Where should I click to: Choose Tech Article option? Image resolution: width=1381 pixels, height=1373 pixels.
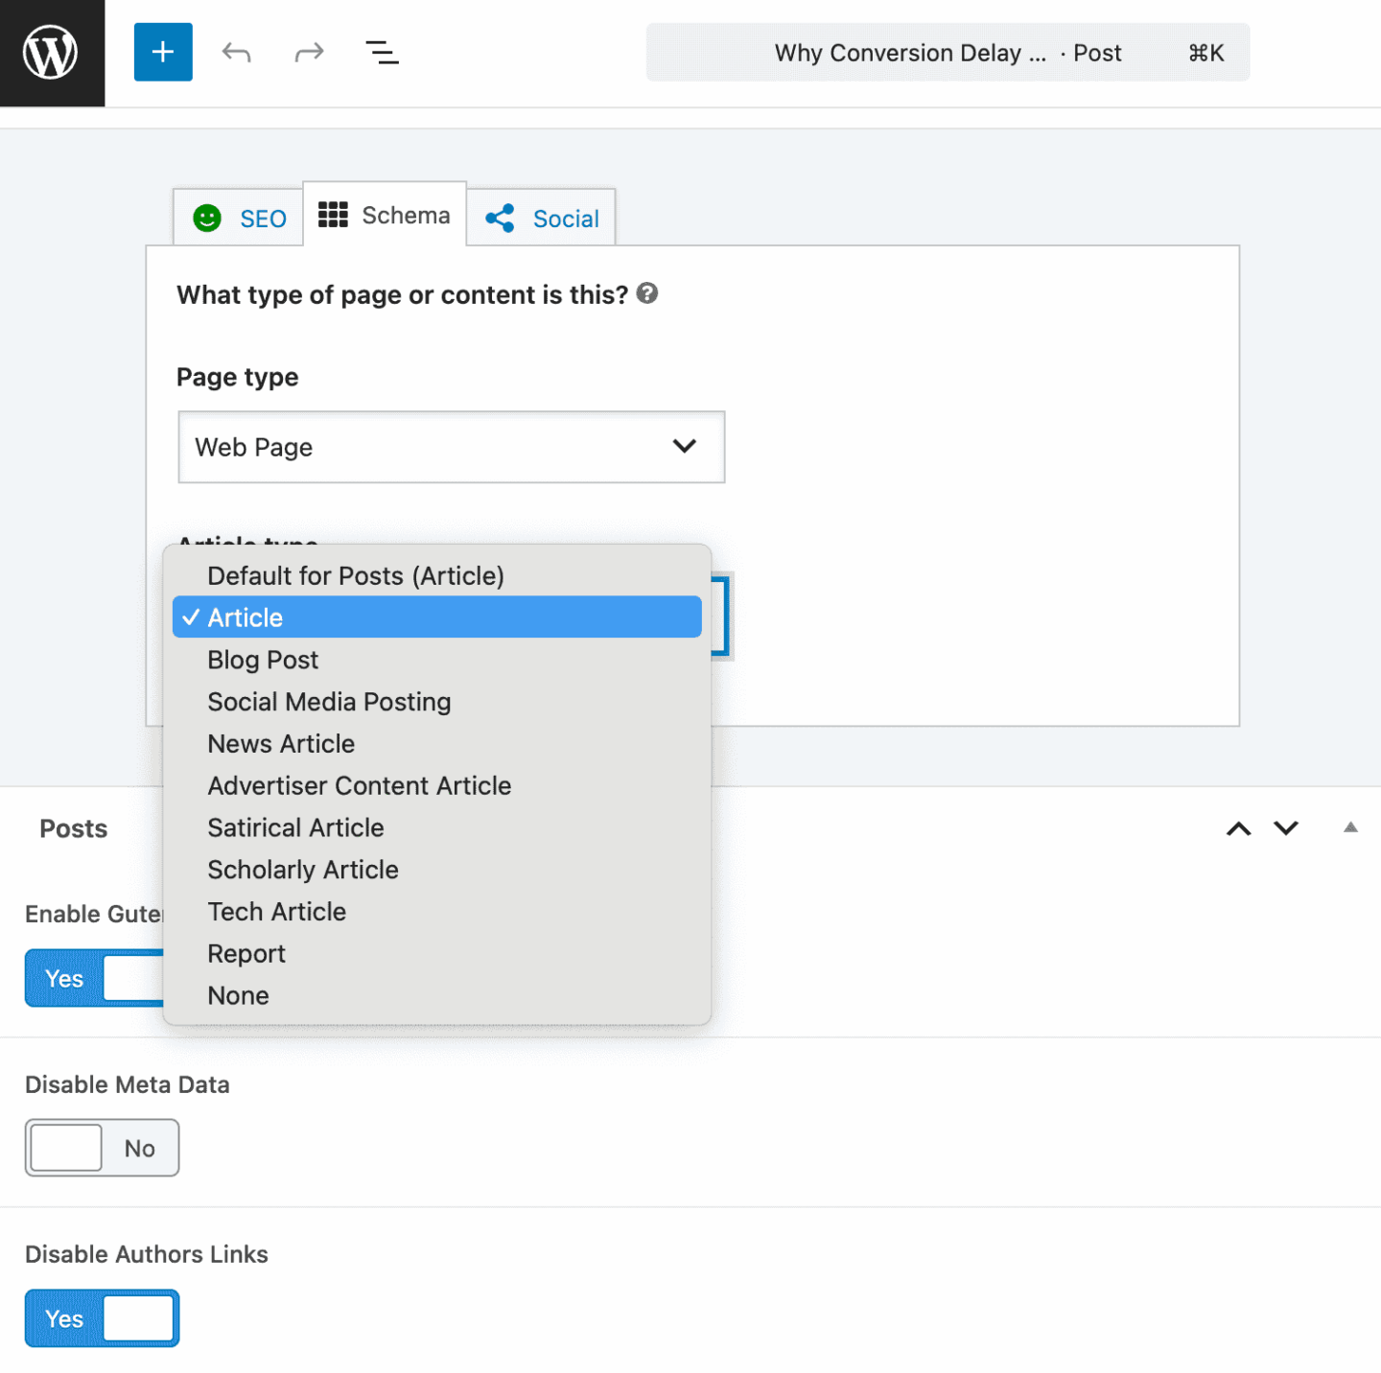(x=437, y=912)
